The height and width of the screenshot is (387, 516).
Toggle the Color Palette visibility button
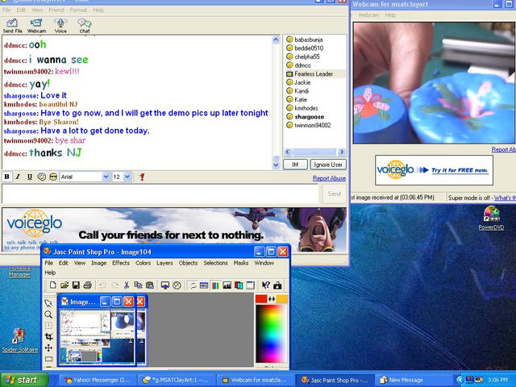pyautogui.click(x=215, y=285)
